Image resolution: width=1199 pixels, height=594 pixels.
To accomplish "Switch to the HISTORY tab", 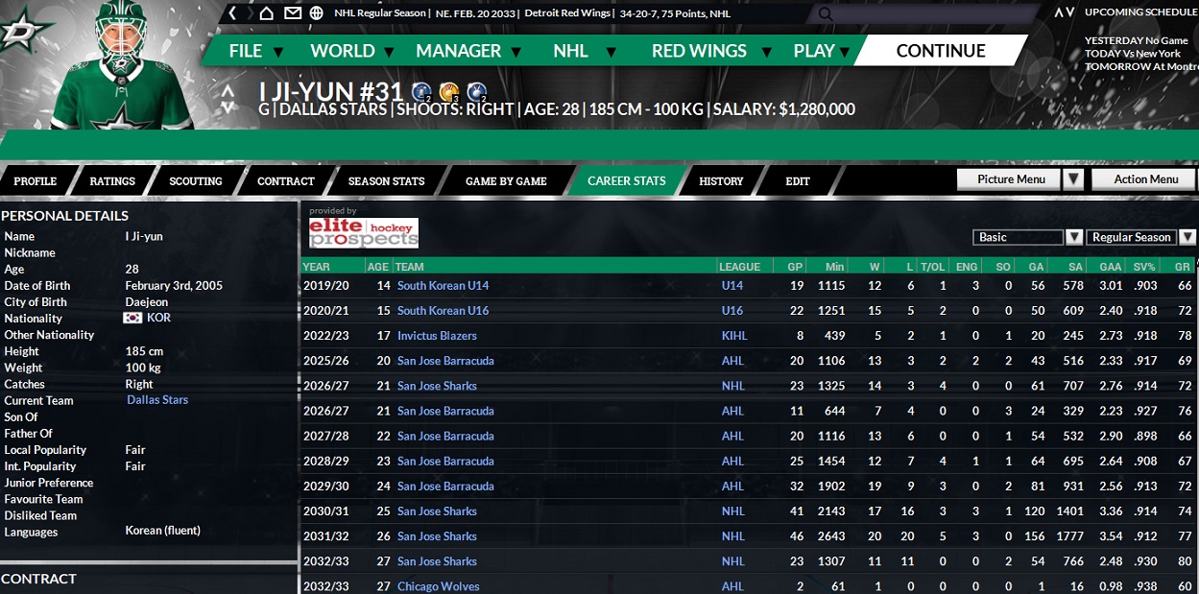I will [722, 180].
